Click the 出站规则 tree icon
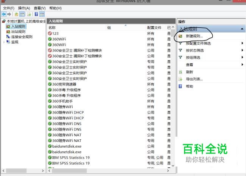The height and width of the screenshot is (176, 246). click(8, 32)
